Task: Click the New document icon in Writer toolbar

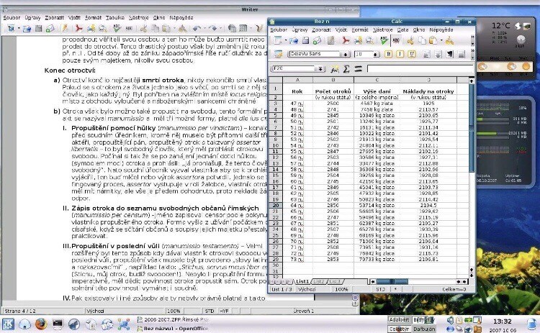Action: point(11,29)
